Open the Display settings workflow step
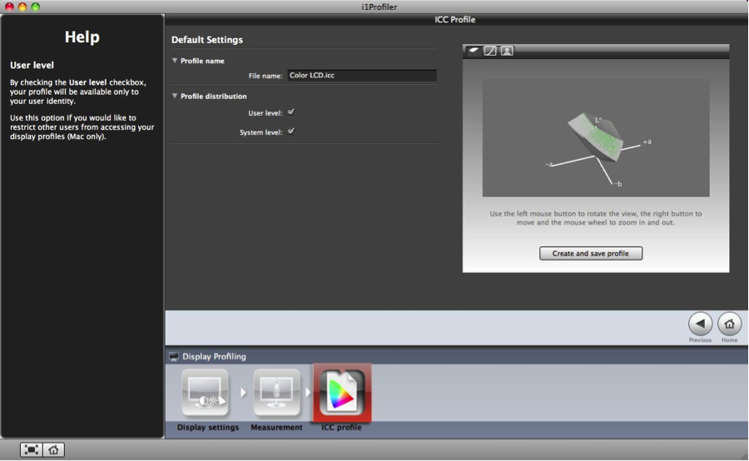749x461 pixels. [x=207, y=394]
